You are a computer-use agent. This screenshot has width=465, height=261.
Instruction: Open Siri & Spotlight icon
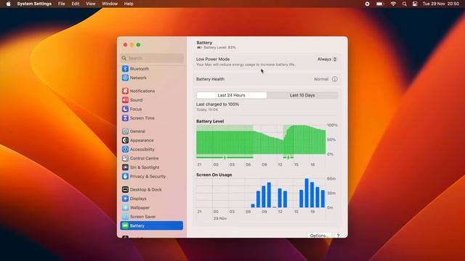(125, 167)
